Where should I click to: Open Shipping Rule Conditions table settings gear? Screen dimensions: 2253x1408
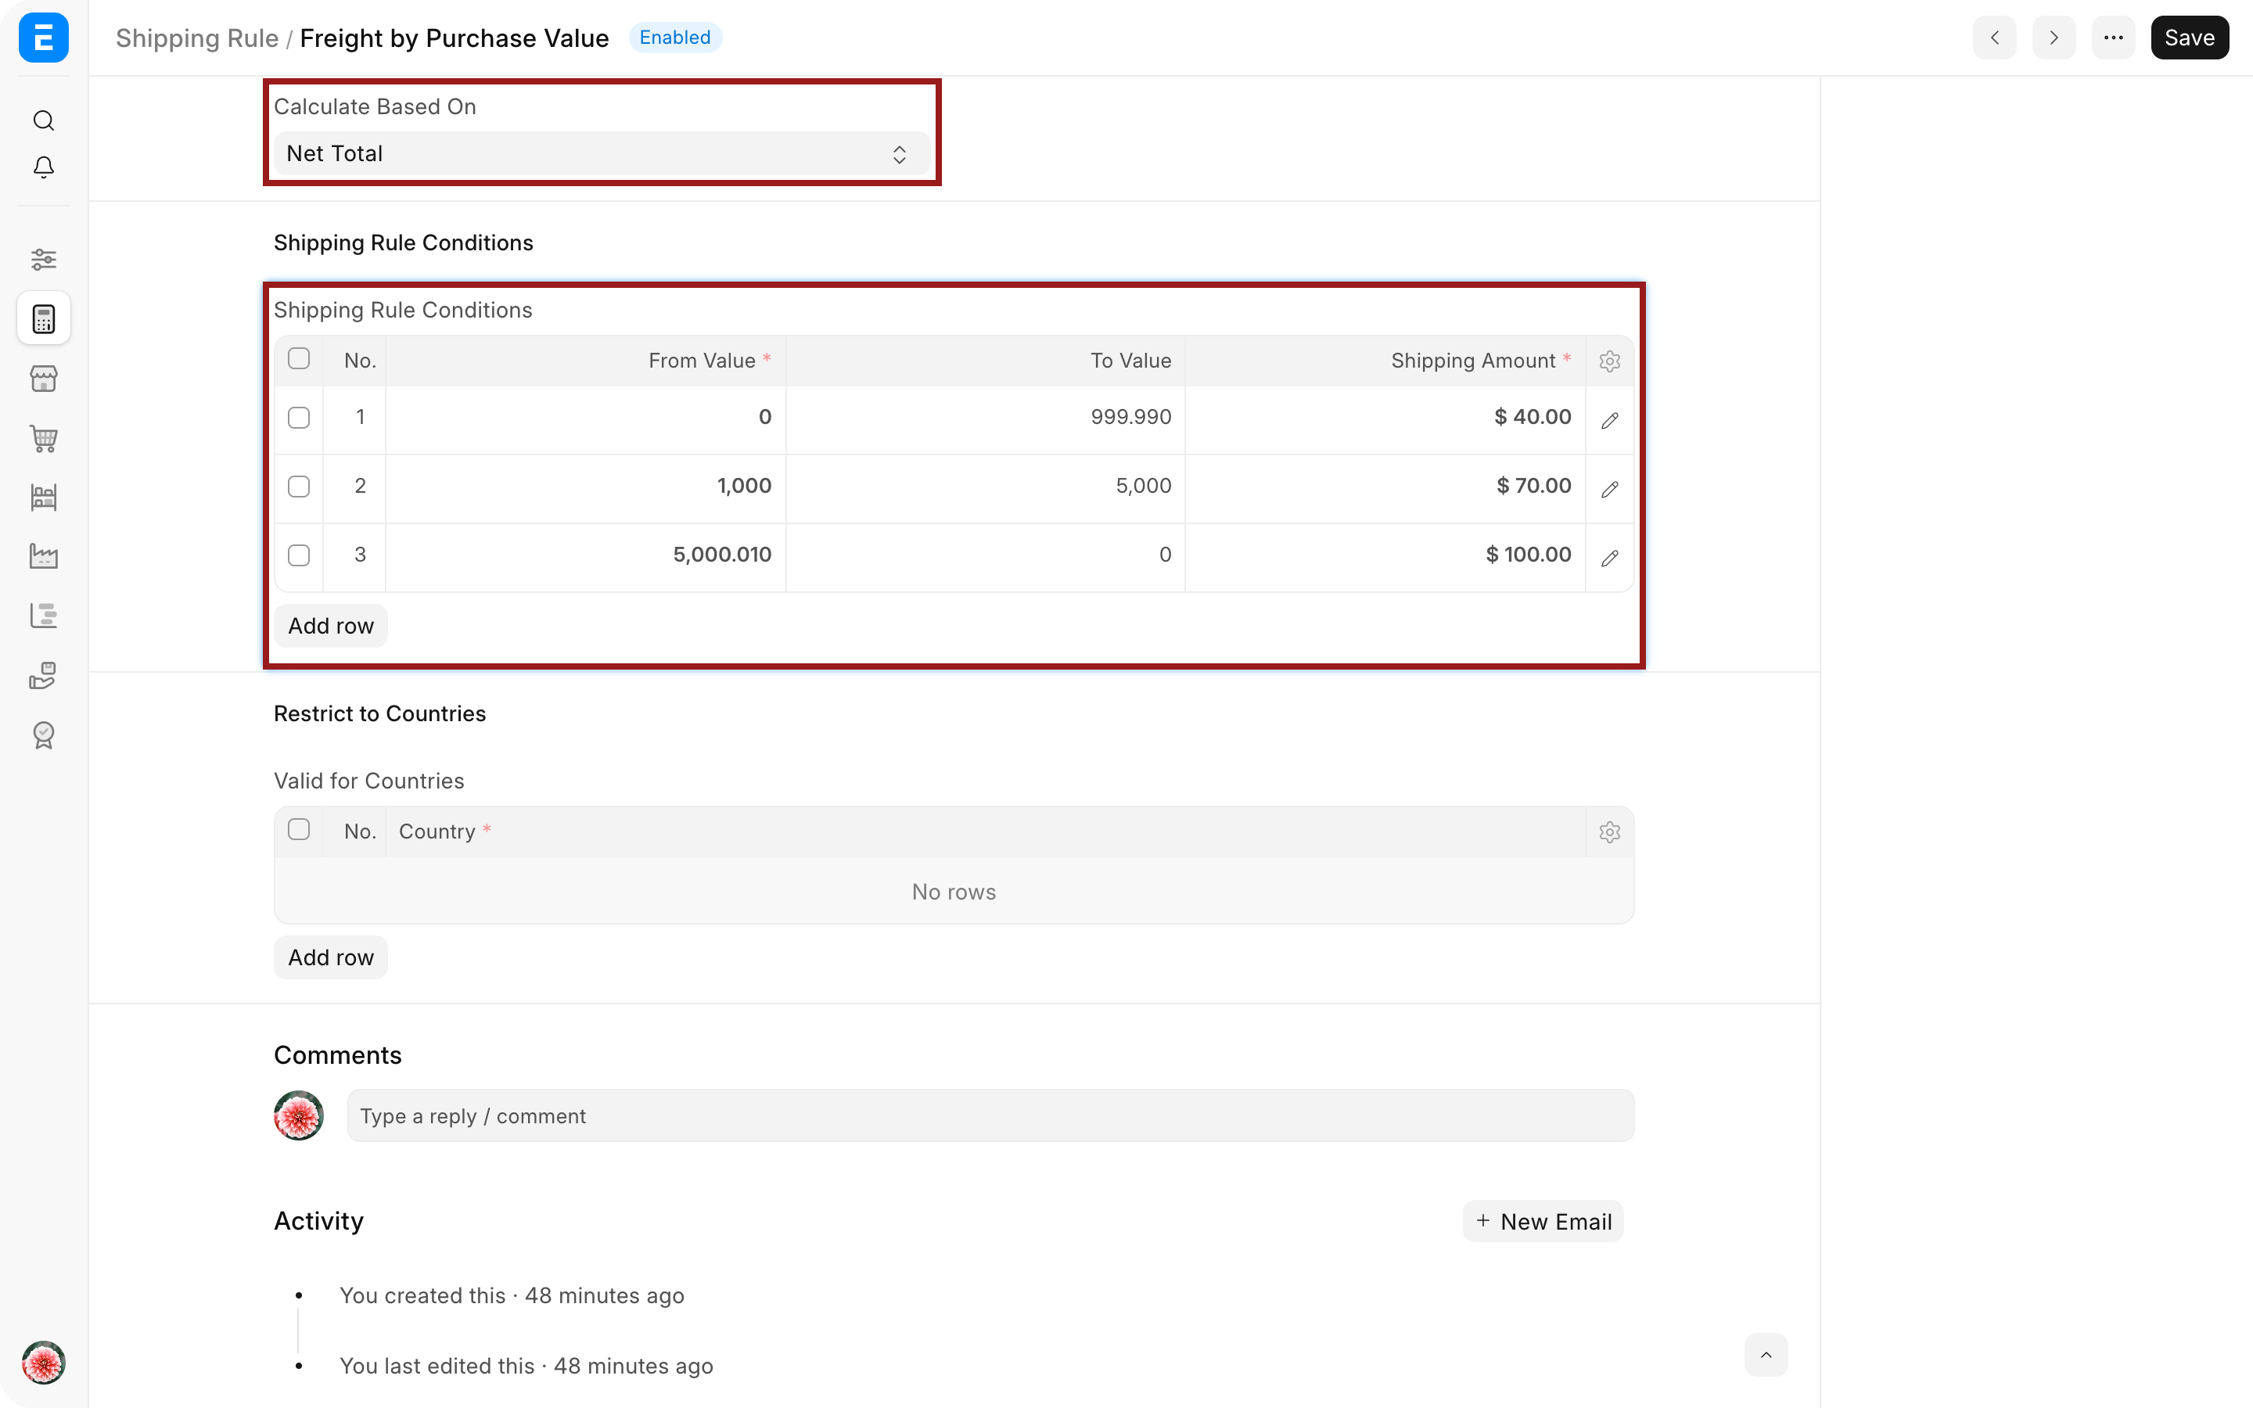1610,361
